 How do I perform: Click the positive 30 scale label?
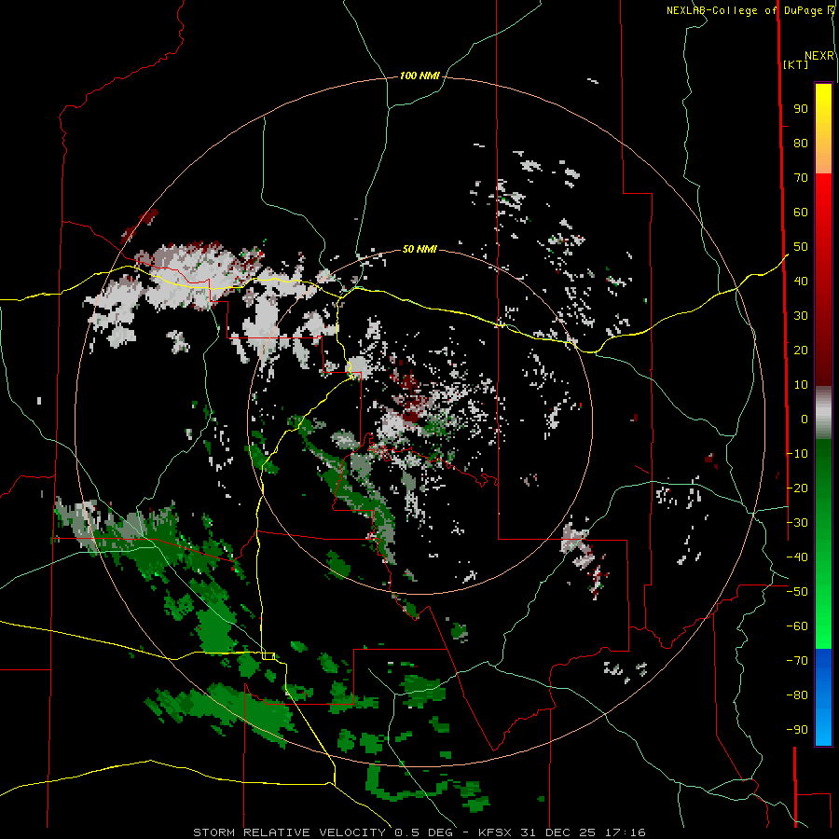pyautogui.click(x=801, y=316)
